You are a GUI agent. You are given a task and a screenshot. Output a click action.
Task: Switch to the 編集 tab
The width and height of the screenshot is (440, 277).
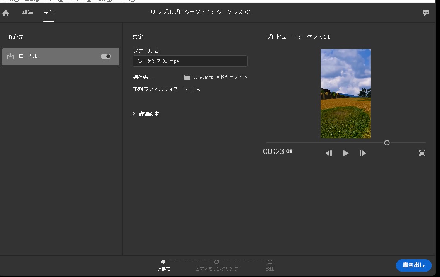[x=27, y=12]
